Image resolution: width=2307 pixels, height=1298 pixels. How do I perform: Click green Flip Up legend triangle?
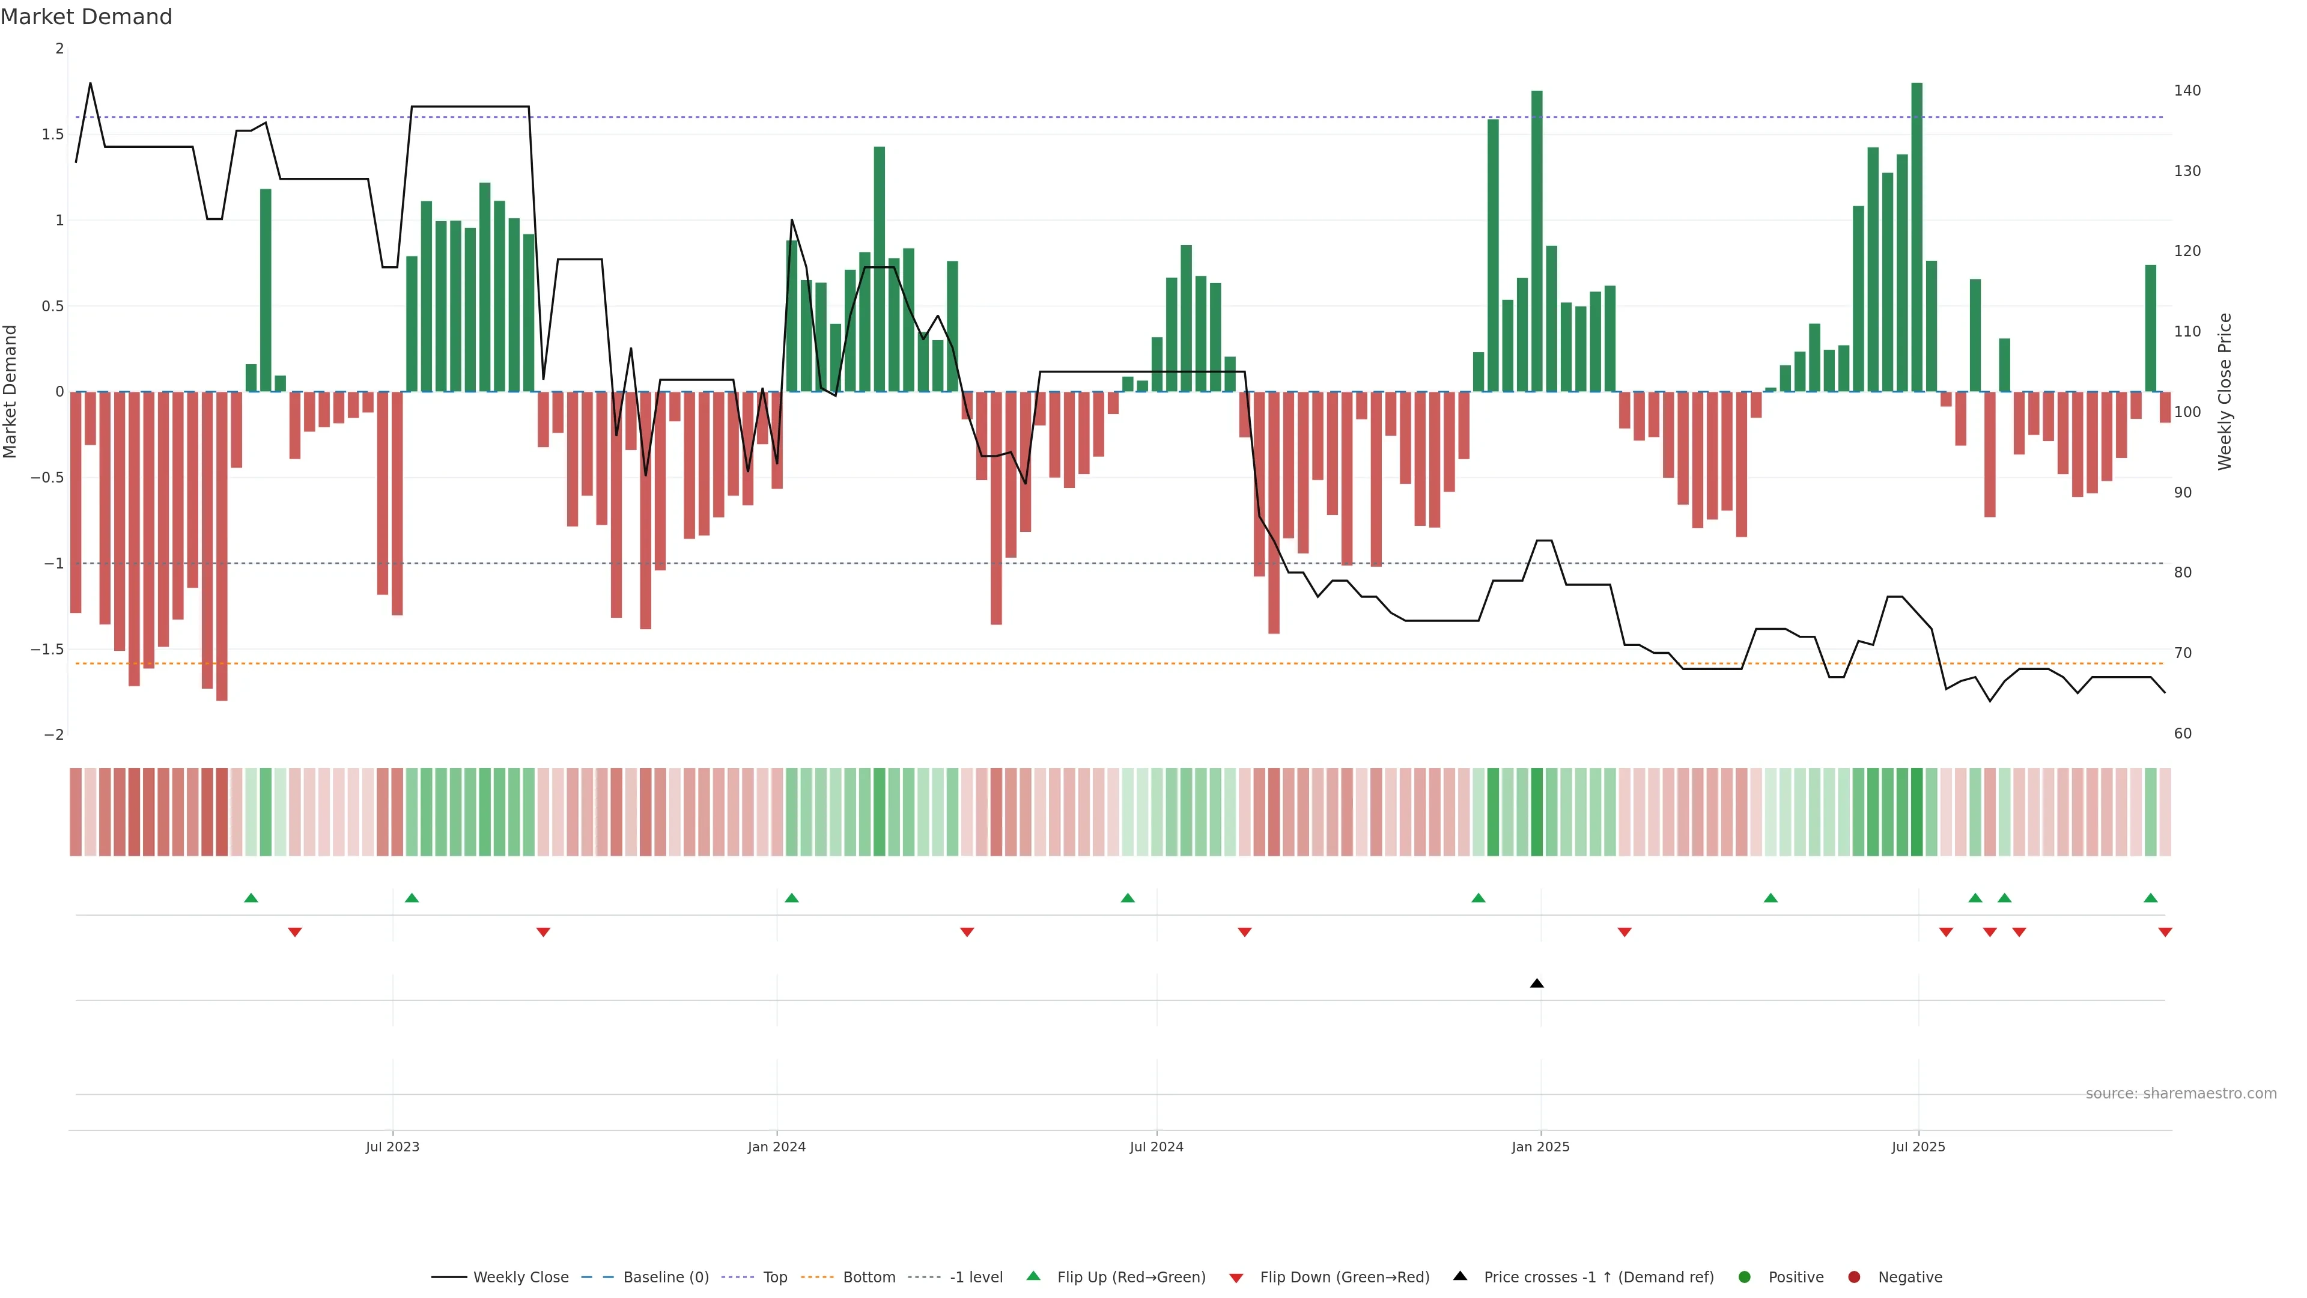click(1033, 1276)
